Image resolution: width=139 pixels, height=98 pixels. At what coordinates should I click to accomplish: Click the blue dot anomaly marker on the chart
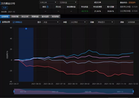[x=26, y=29]
